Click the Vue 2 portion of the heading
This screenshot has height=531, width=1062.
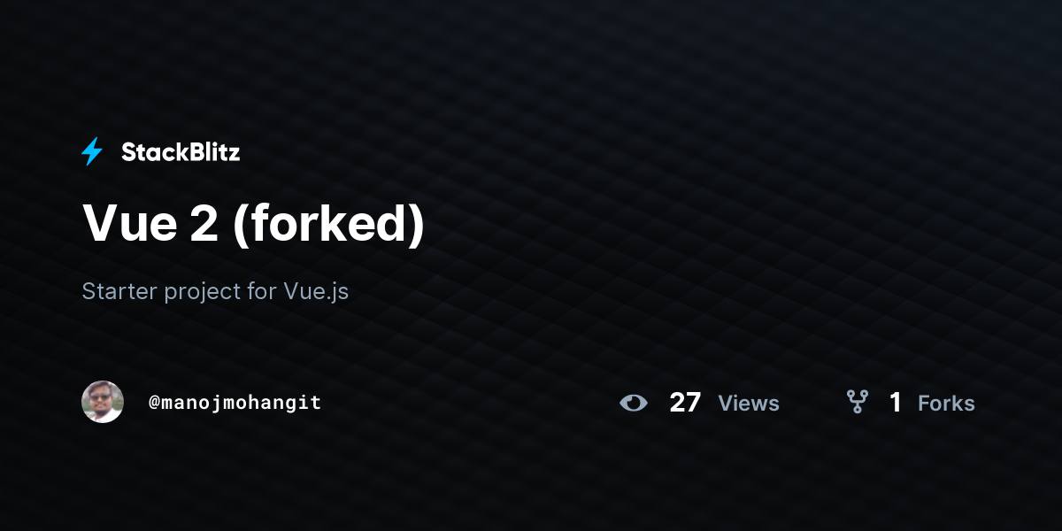click(x=150, y=222)
